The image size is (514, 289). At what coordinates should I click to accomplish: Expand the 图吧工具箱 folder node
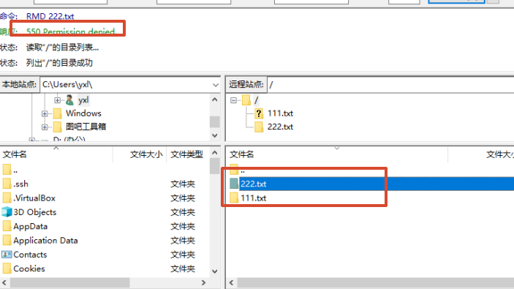pos(45,127)
